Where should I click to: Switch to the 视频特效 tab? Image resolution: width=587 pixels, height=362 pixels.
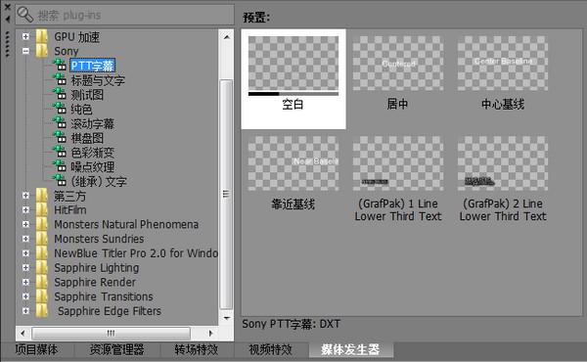(x=270, y=349)
